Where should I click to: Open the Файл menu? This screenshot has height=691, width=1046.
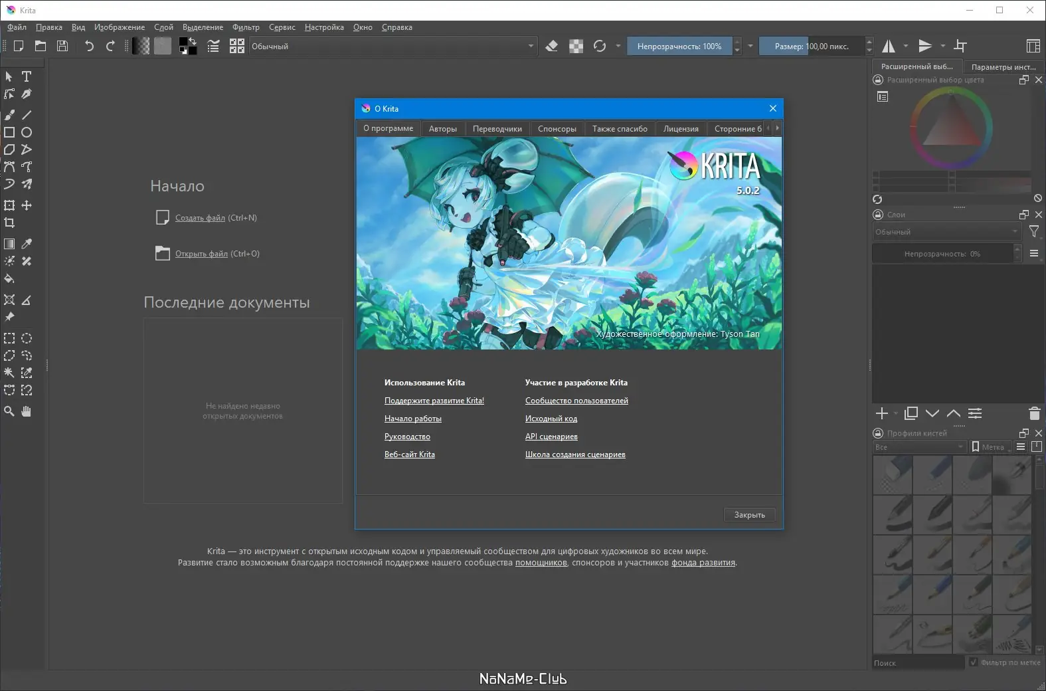[x=17, y=27]
